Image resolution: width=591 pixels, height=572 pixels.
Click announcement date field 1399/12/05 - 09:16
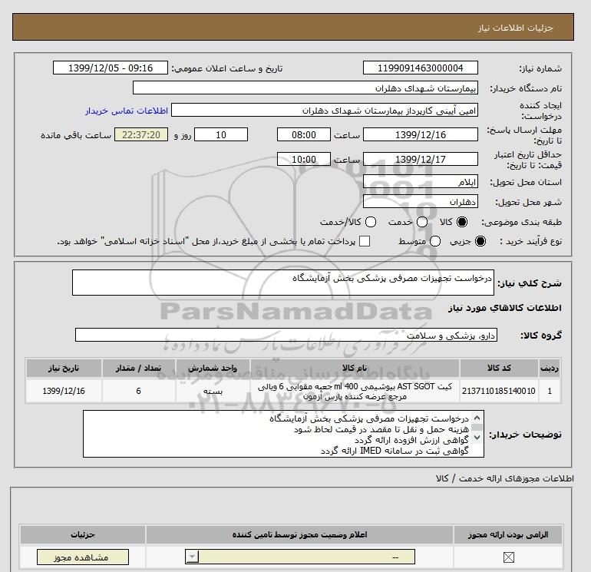pyautogui.click(x=111, y=68)
